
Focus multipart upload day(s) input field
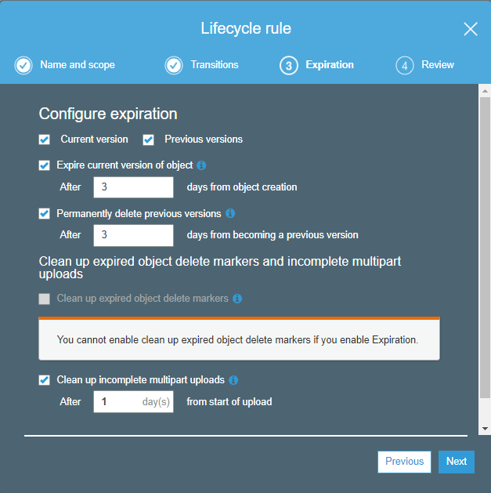click(x=133, y=401)
